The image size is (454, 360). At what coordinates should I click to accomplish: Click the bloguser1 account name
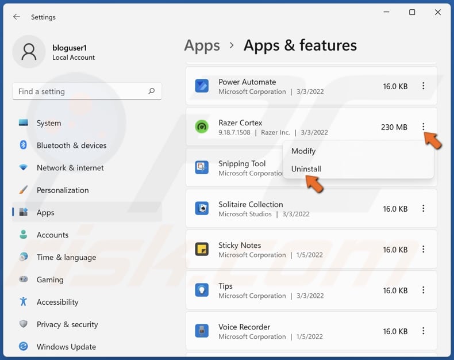(x=70, y=48)
